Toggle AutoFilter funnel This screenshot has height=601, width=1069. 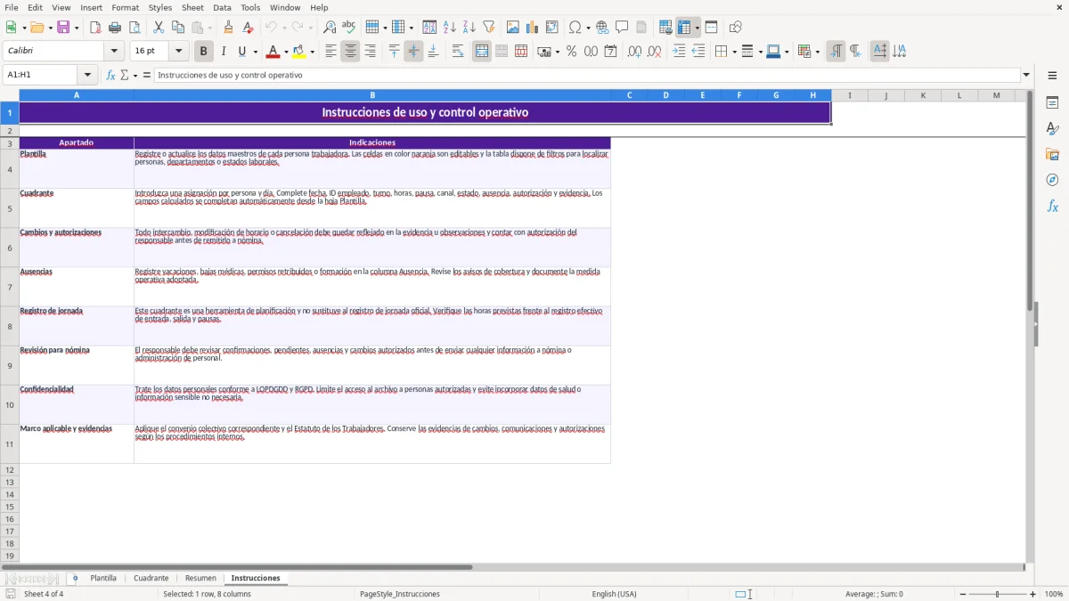[489, 28]
